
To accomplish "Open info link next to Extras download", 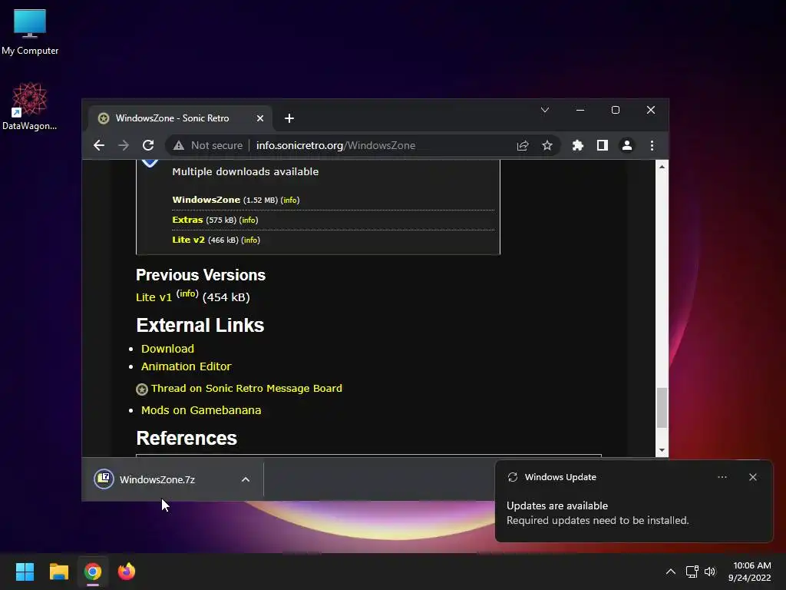I will 249,220.
